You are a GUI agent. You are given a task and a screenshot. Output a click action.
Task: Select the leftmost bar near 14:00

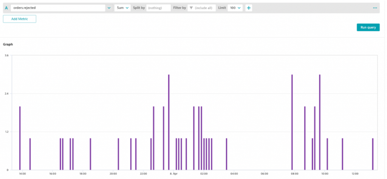click(20, 138)
